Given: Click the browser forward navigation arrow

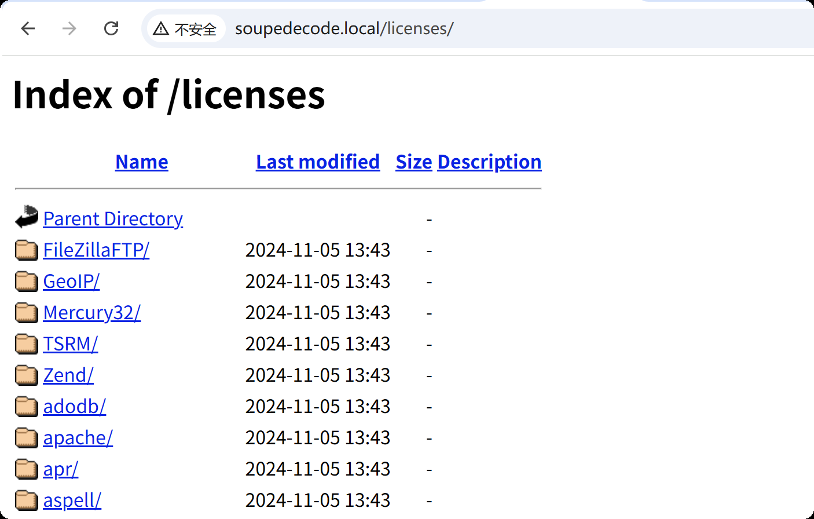Looking at the screenshot, I should (x=69, y=28).
